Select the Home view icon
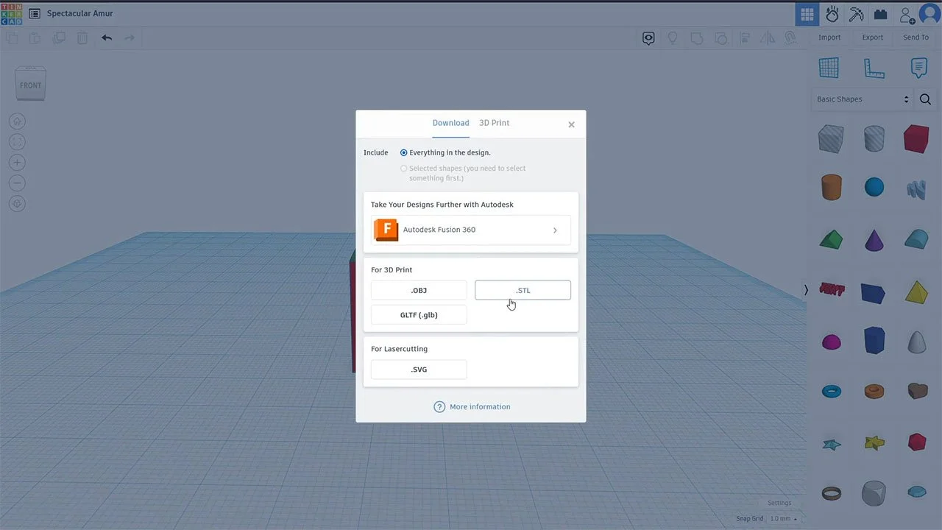The image size is (942, 530). tap(17, 121)
